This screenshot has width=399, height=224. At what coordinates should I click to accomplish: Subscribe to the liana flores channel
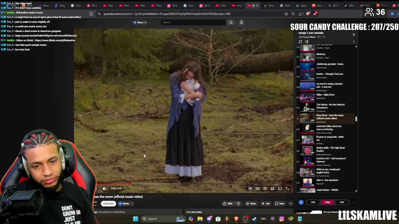pos(108,203)
